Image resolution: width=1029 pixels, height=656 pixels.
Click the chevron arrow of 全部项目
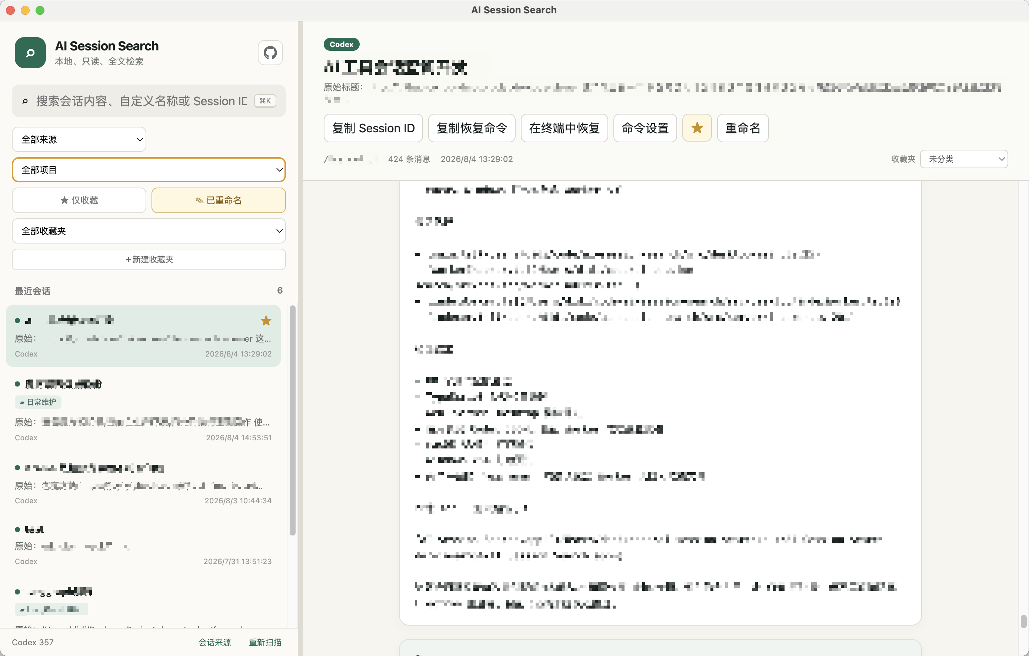tap(279, 170)
